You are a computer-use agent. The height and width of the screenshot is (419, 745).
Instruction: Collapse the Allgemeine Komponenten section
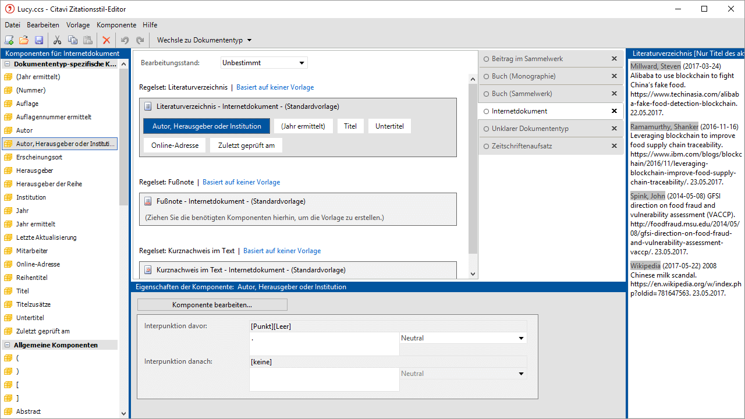click(8, 345)
